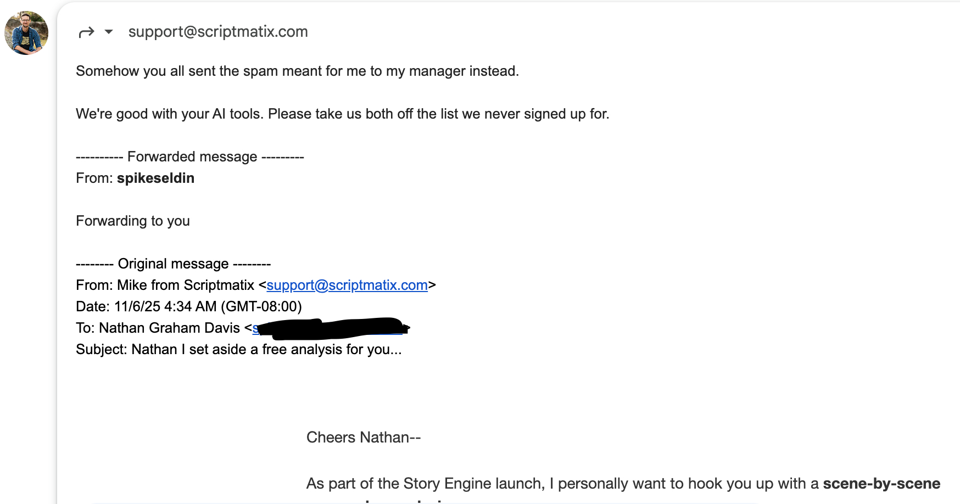This screenshot has width=960, height=504.
Task: Click the sender's profile photo avatar
Action: point(26,33)
